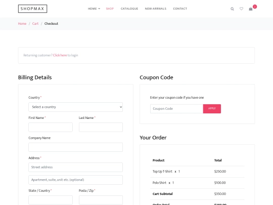Screen dimensions: 273x205
Task: Open the Select a country dropdown
Action: [75, 107]
